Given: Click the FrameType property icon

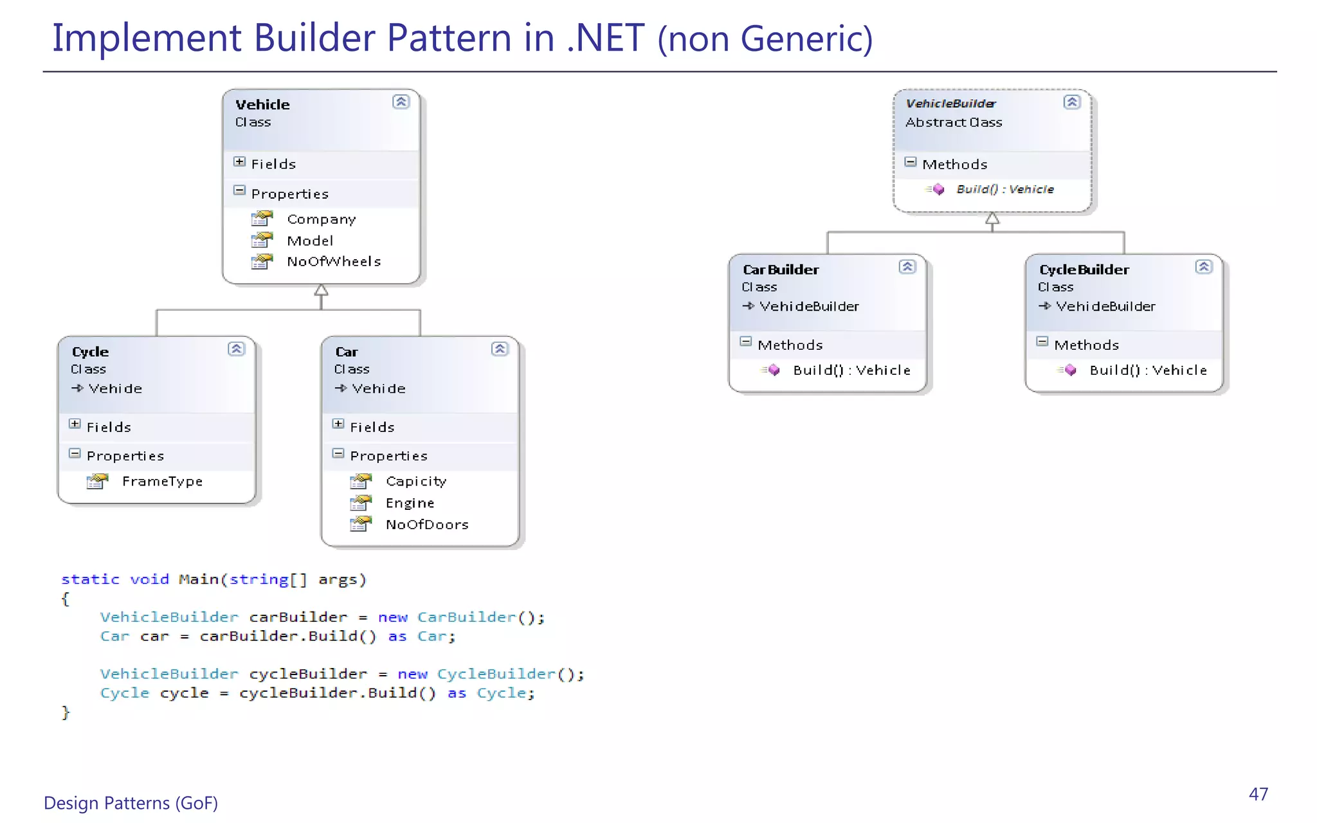Looking at the screenshot, I should (97, 481).
